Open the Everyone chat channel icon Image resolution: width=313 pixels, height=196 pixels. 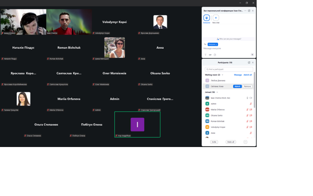[x=207, y=18]
